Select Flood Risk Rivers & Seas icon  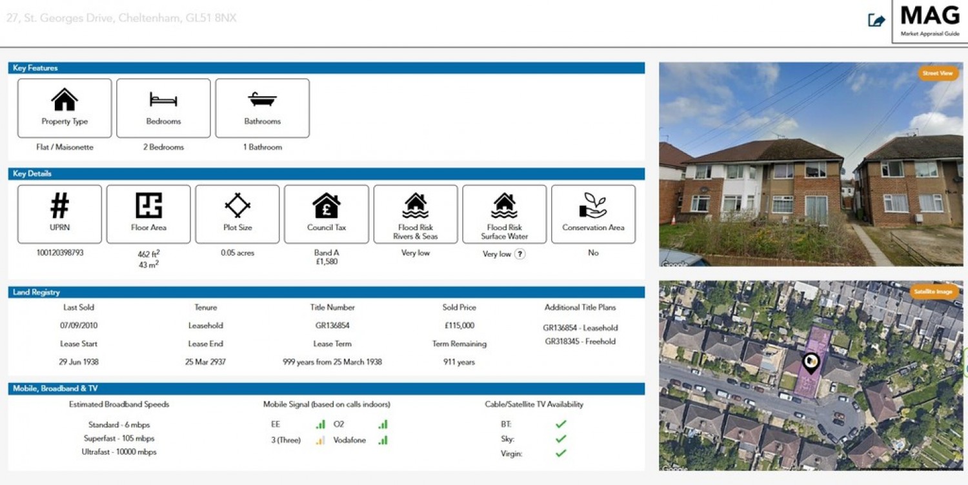click(x=416, y=206)
